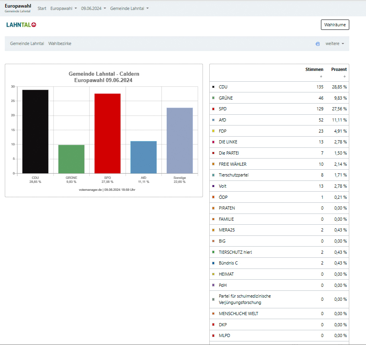This screenshot has width=366, height=345.
Task: Select the Gemeinde Lahntal tab
Action: tap(27, 43)
